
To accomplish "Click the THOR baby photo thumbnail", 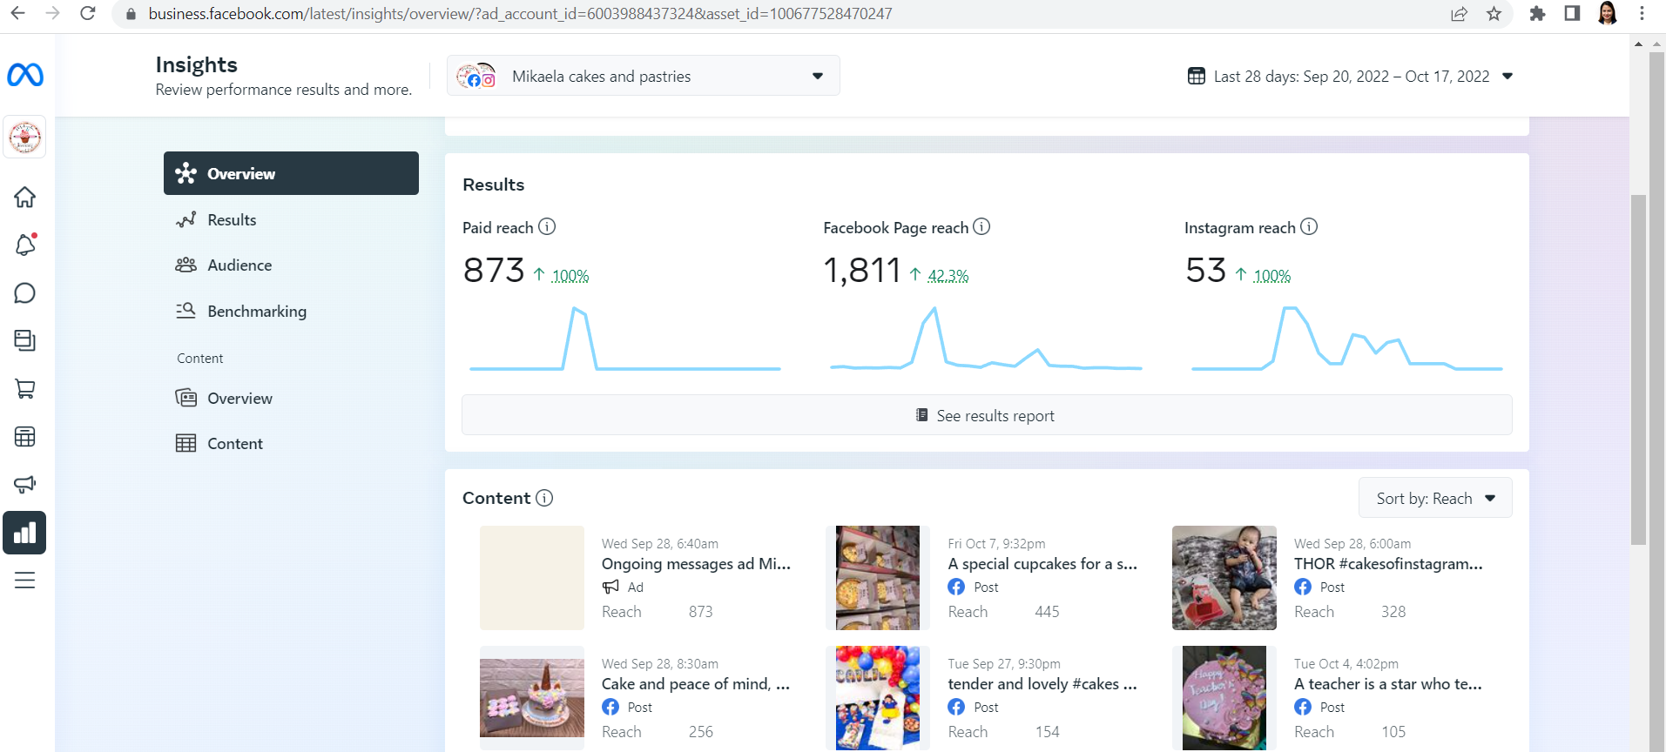I will click(1224, 578).
